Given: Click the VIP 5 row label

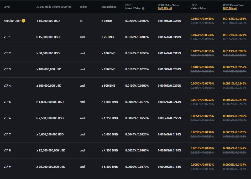Looking at the screenshot, I should click(x=7, y=102).
